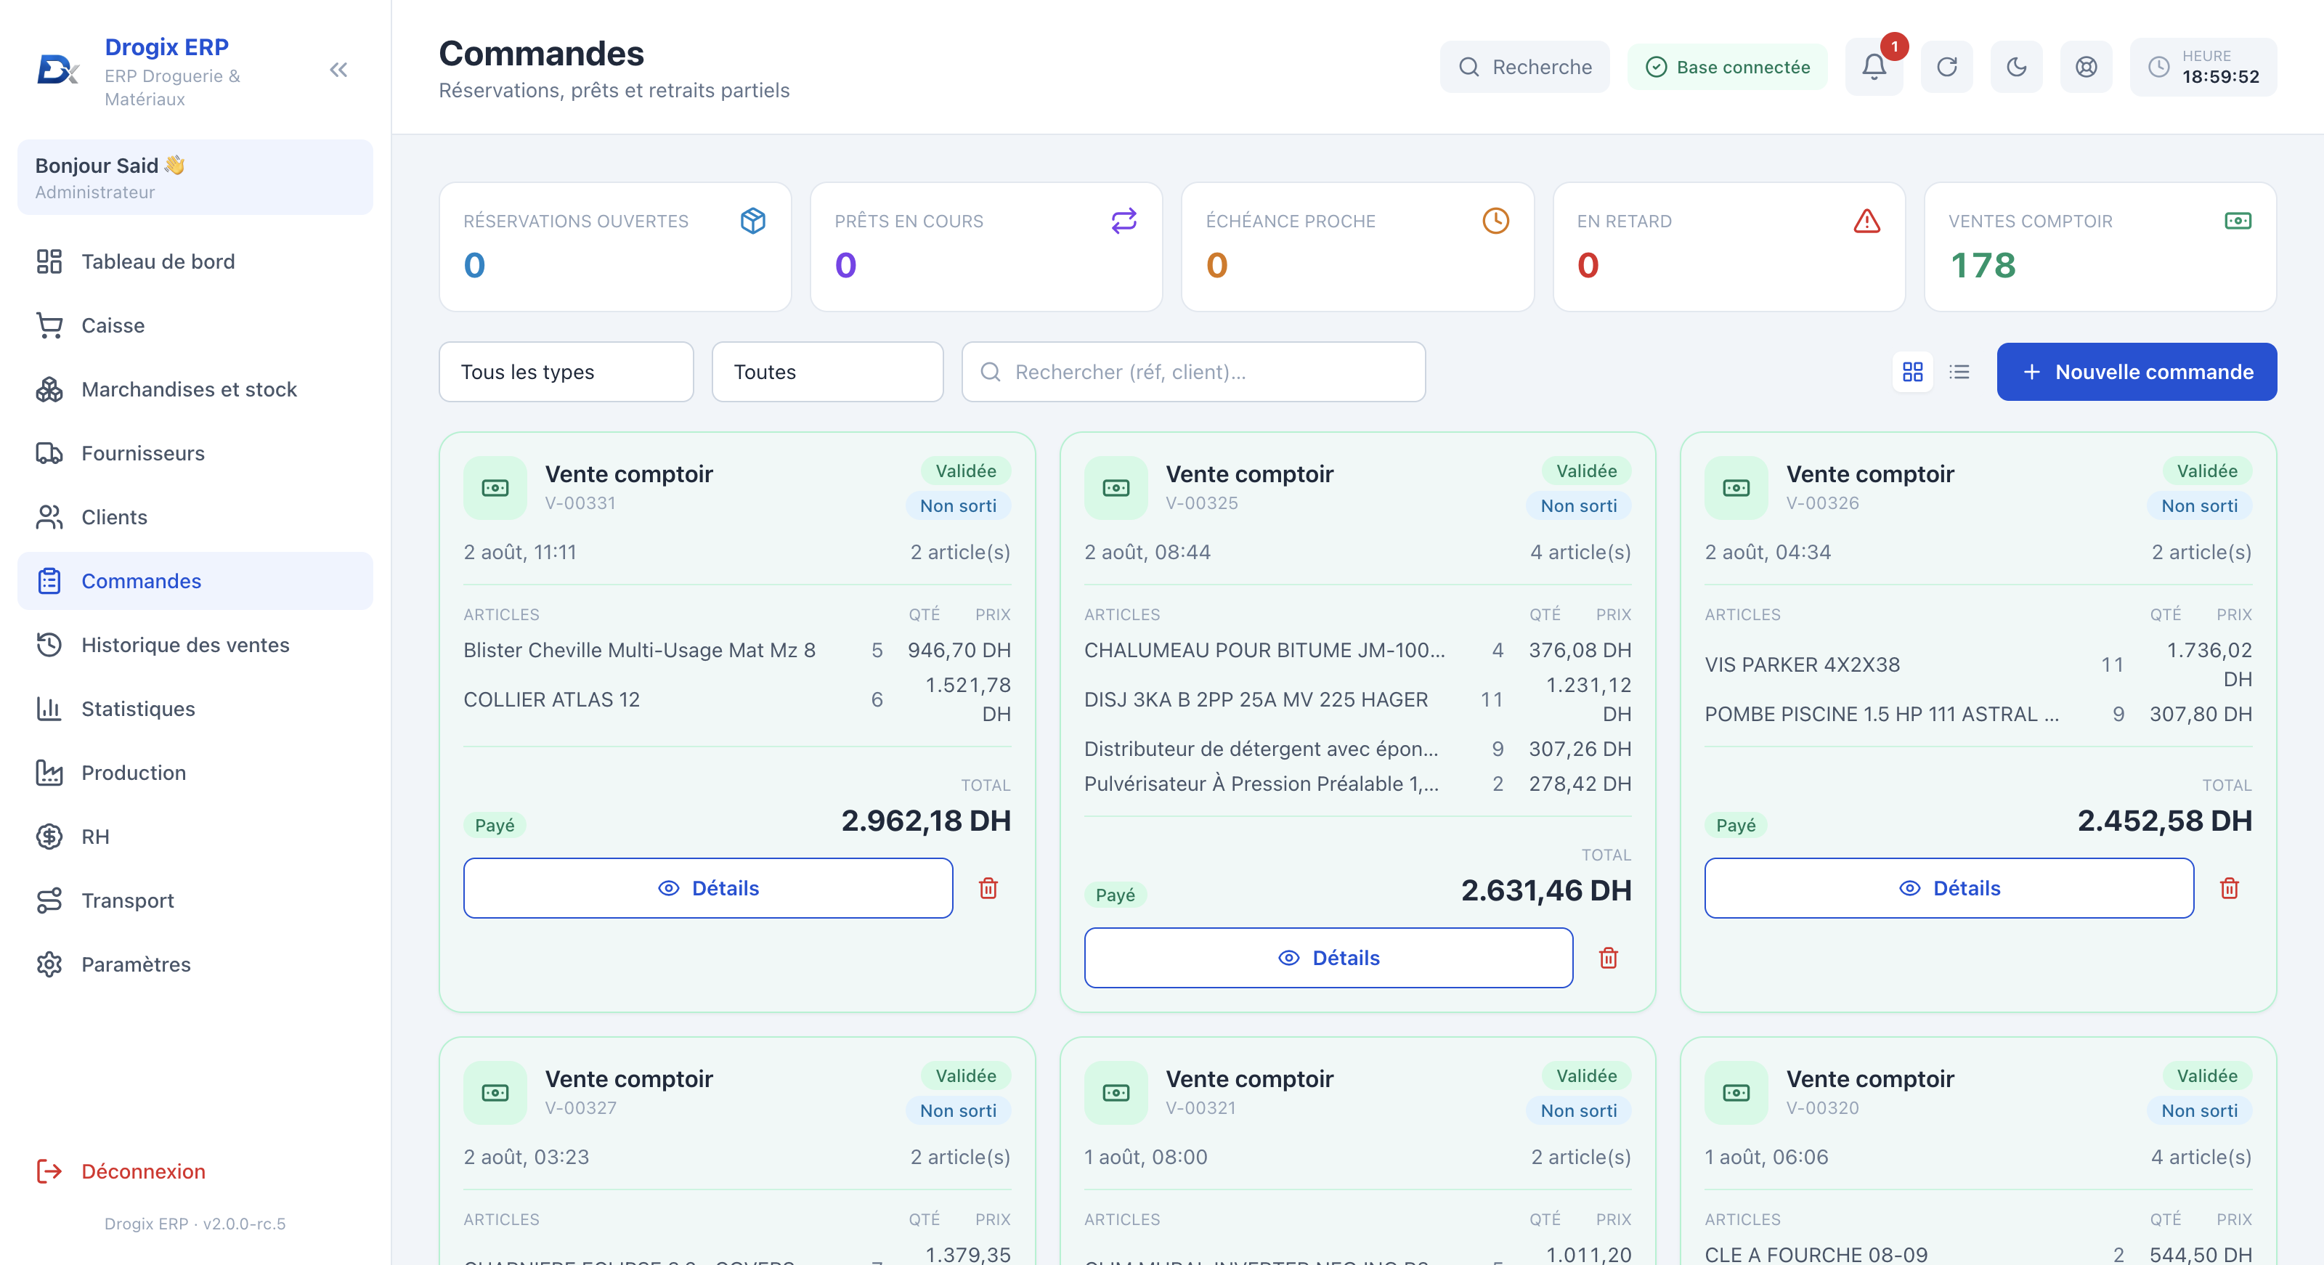This screenshot has width=2324, height=1265.
Task: Click the Ventes comptoir cash icon
Action: 2238,221
